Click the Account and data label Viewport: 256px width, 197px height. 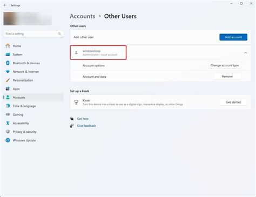95,77
